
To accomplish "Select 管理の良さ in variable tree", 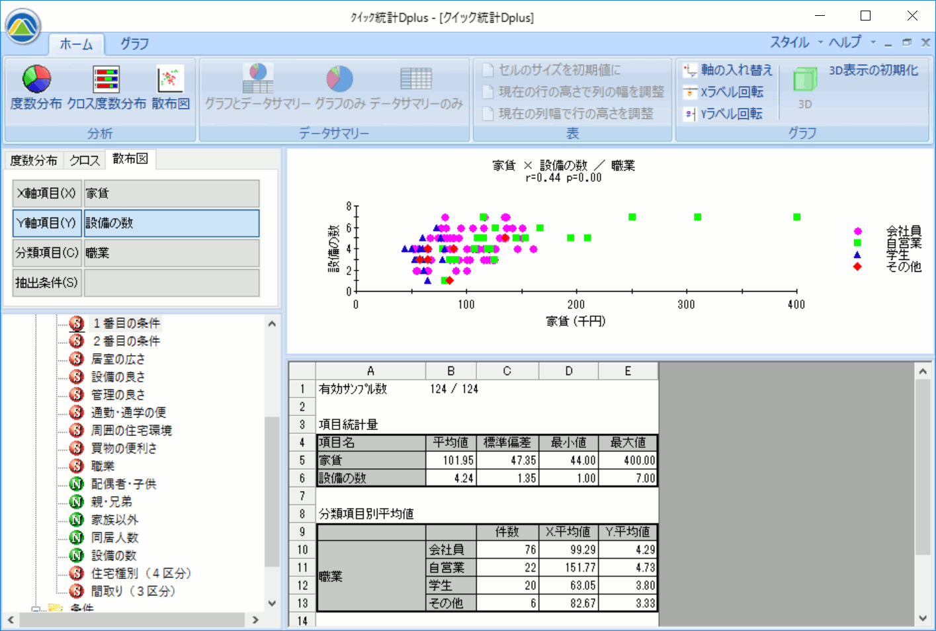I will 118,394.
